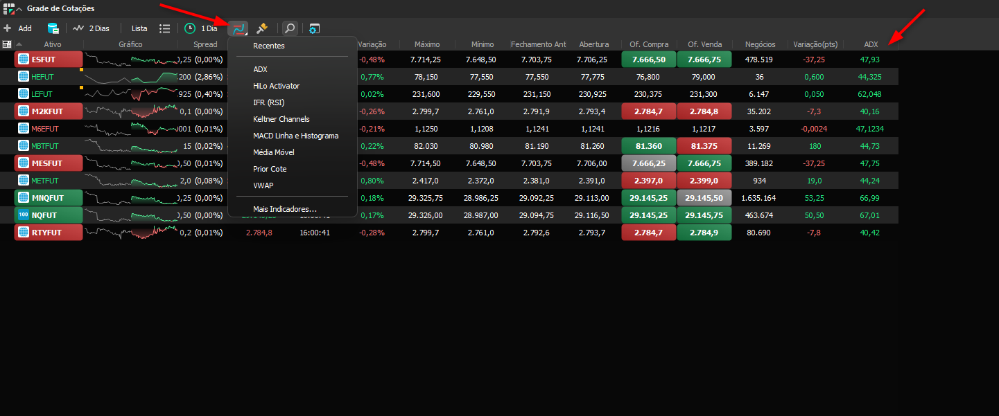Viewport: 999px width, 416px height.
Task: Click the column chooser icon beside Ativo
Action: [7, 44]
